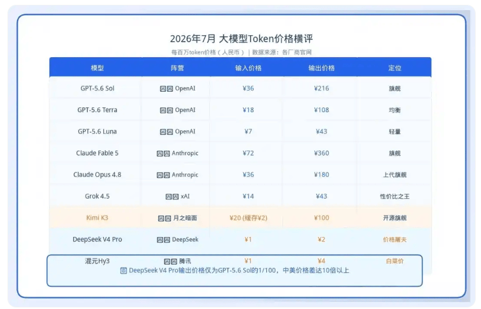Click the "性价比之王" positioning cell

coord(394,196)
